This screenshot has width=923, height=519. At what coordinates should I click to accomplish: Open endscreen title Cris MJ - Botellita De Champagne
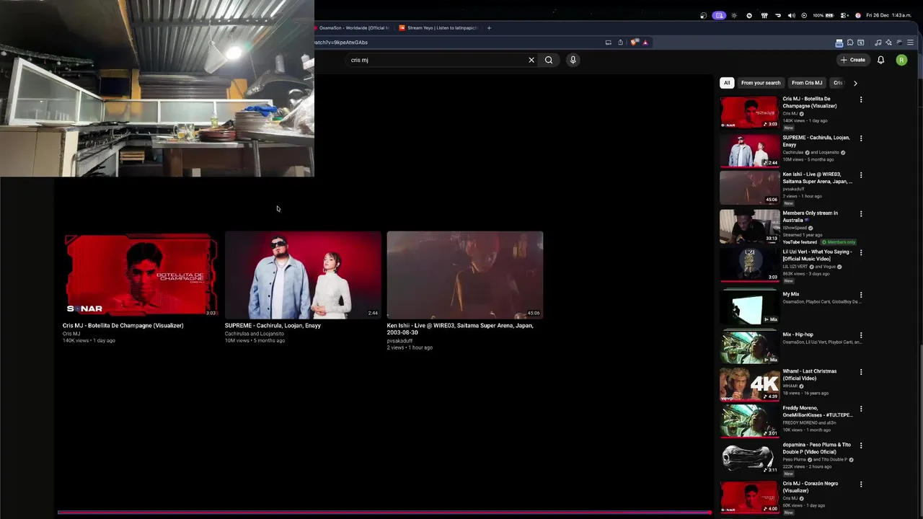123,326
